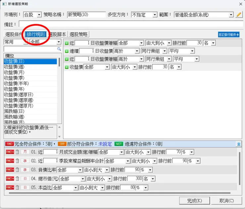Open the 多空方向 不指定 dropdown
The height and width of the screenshot is (209, 245).
[155, 15]
